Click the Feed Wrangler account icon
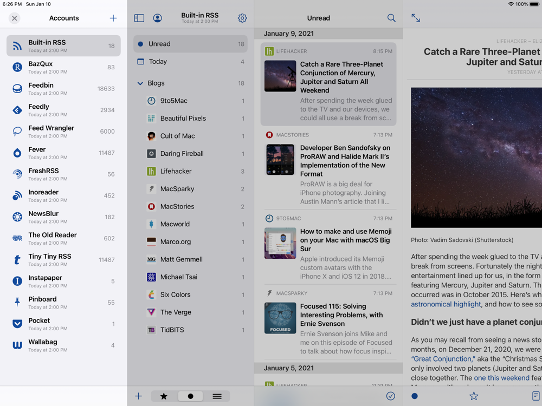Image resolution: width=542 pixels, height=406 pixels. click(17, 131)
